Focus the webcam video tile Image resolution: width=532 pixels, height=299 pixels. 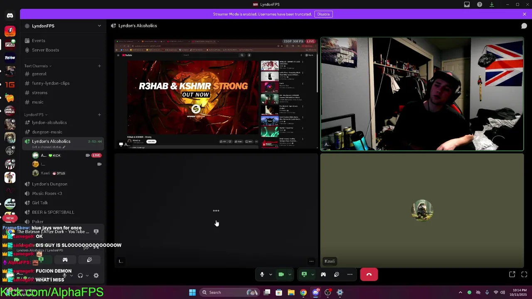[x=422, y=94]
